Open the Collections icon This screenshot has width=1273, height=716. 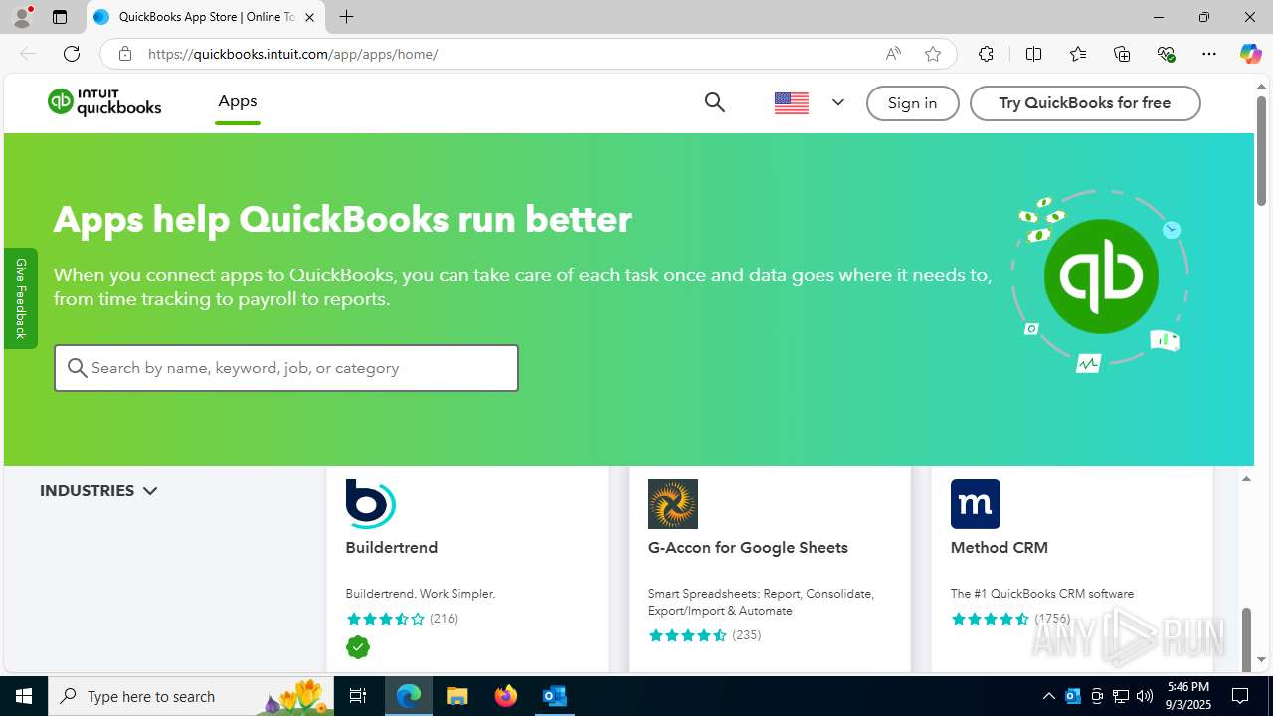pyautogui.click(x=1122, y=54)
